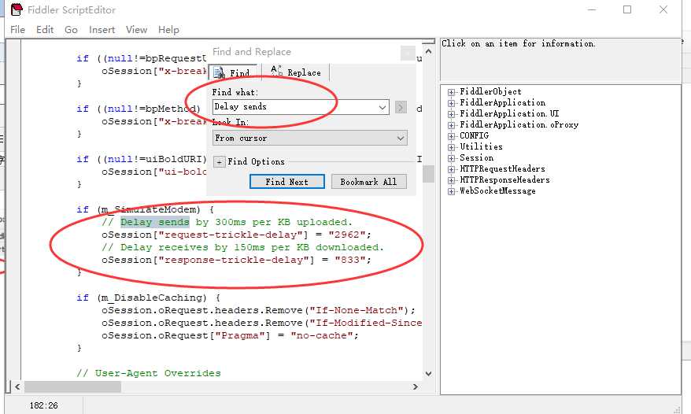
Task: Expand the CONFIG tree node
Action: pyautogui.click(x=451, y=136)
